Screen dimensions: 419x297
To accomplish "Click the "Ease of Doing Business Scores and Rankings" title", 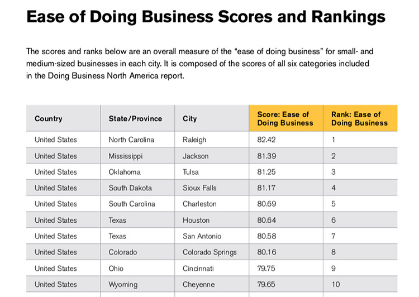I will click(206, 17).
